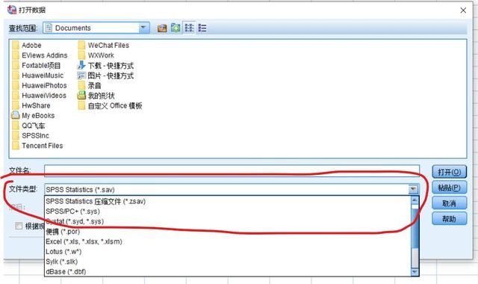Choose 便携 (*.por) file type

(227, 232)
